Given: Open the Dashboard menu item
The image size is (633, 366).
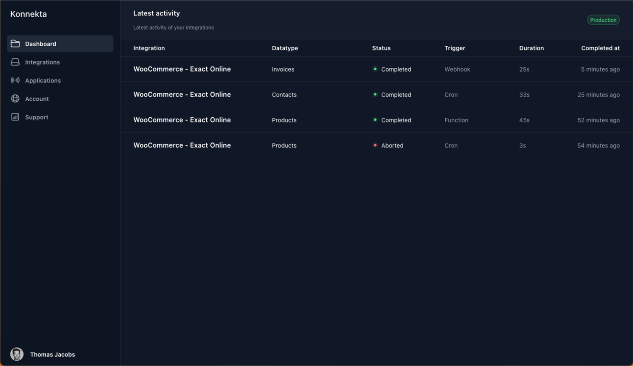Looking at the screenshot, I should click(x=60, y=44).
